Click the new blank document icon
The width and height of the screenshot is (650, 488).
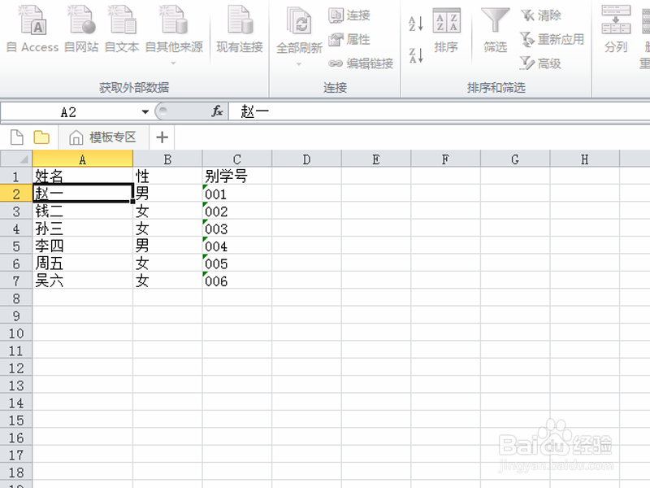click(x=17, y=137)
